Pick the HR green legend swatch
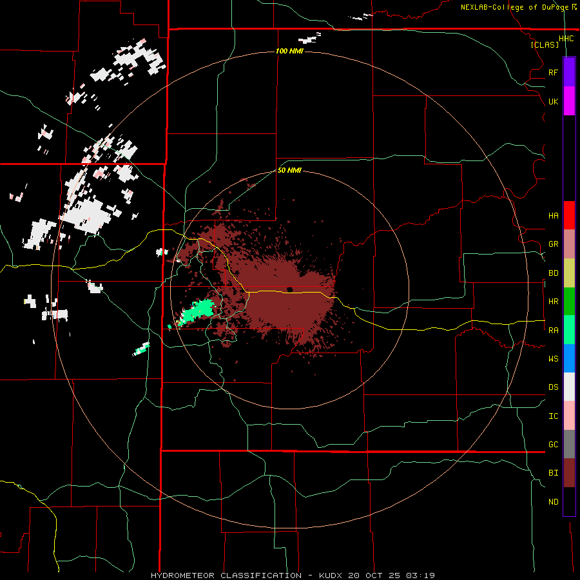The width and height of the screenshot is (580, 580). (x=569, y=302)
